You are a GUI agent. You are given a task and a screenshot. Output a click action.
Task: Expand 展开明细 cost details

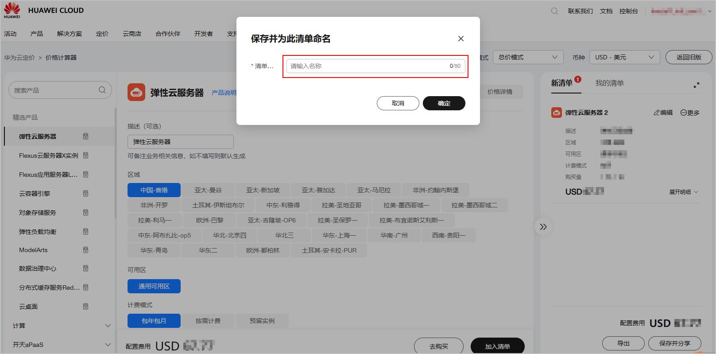684,192
